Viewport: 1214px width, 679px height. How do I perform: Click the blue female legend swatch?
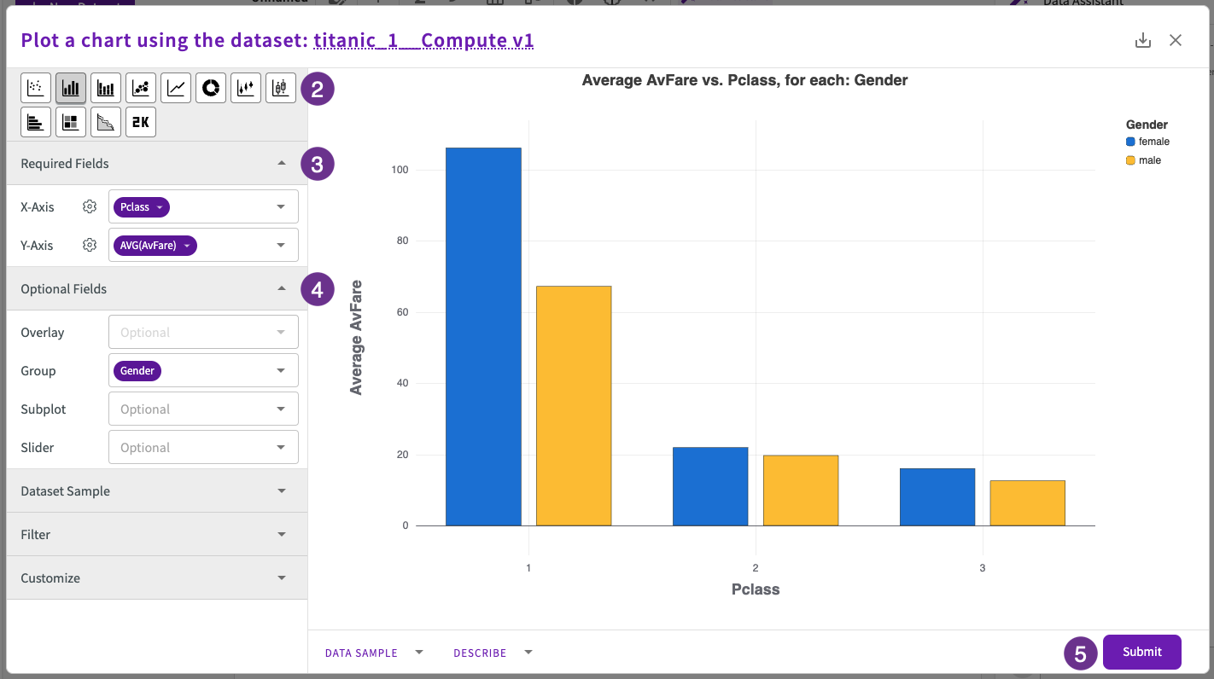coord(1130,142)
